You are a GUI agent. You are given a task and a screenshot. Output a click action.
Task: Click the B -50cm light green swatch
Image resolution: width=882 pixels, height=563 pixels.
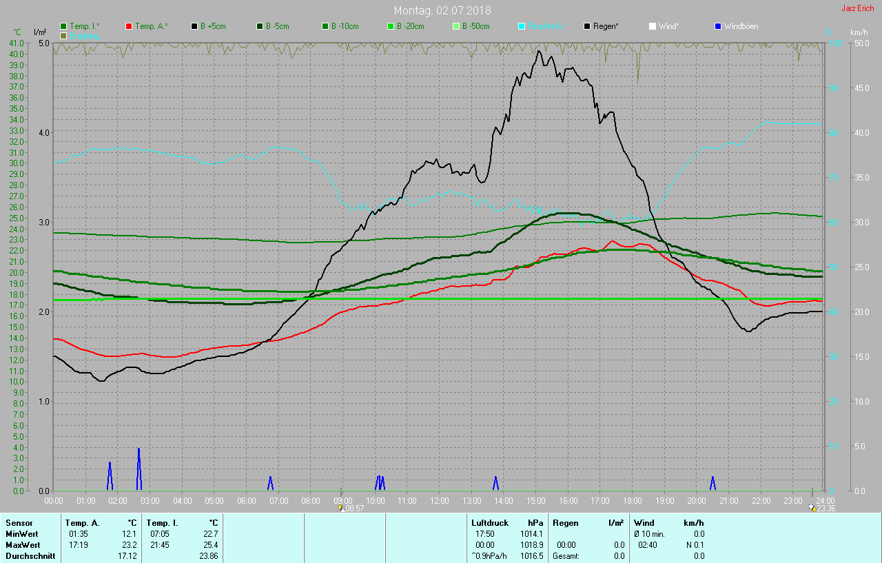click(455, 26)
